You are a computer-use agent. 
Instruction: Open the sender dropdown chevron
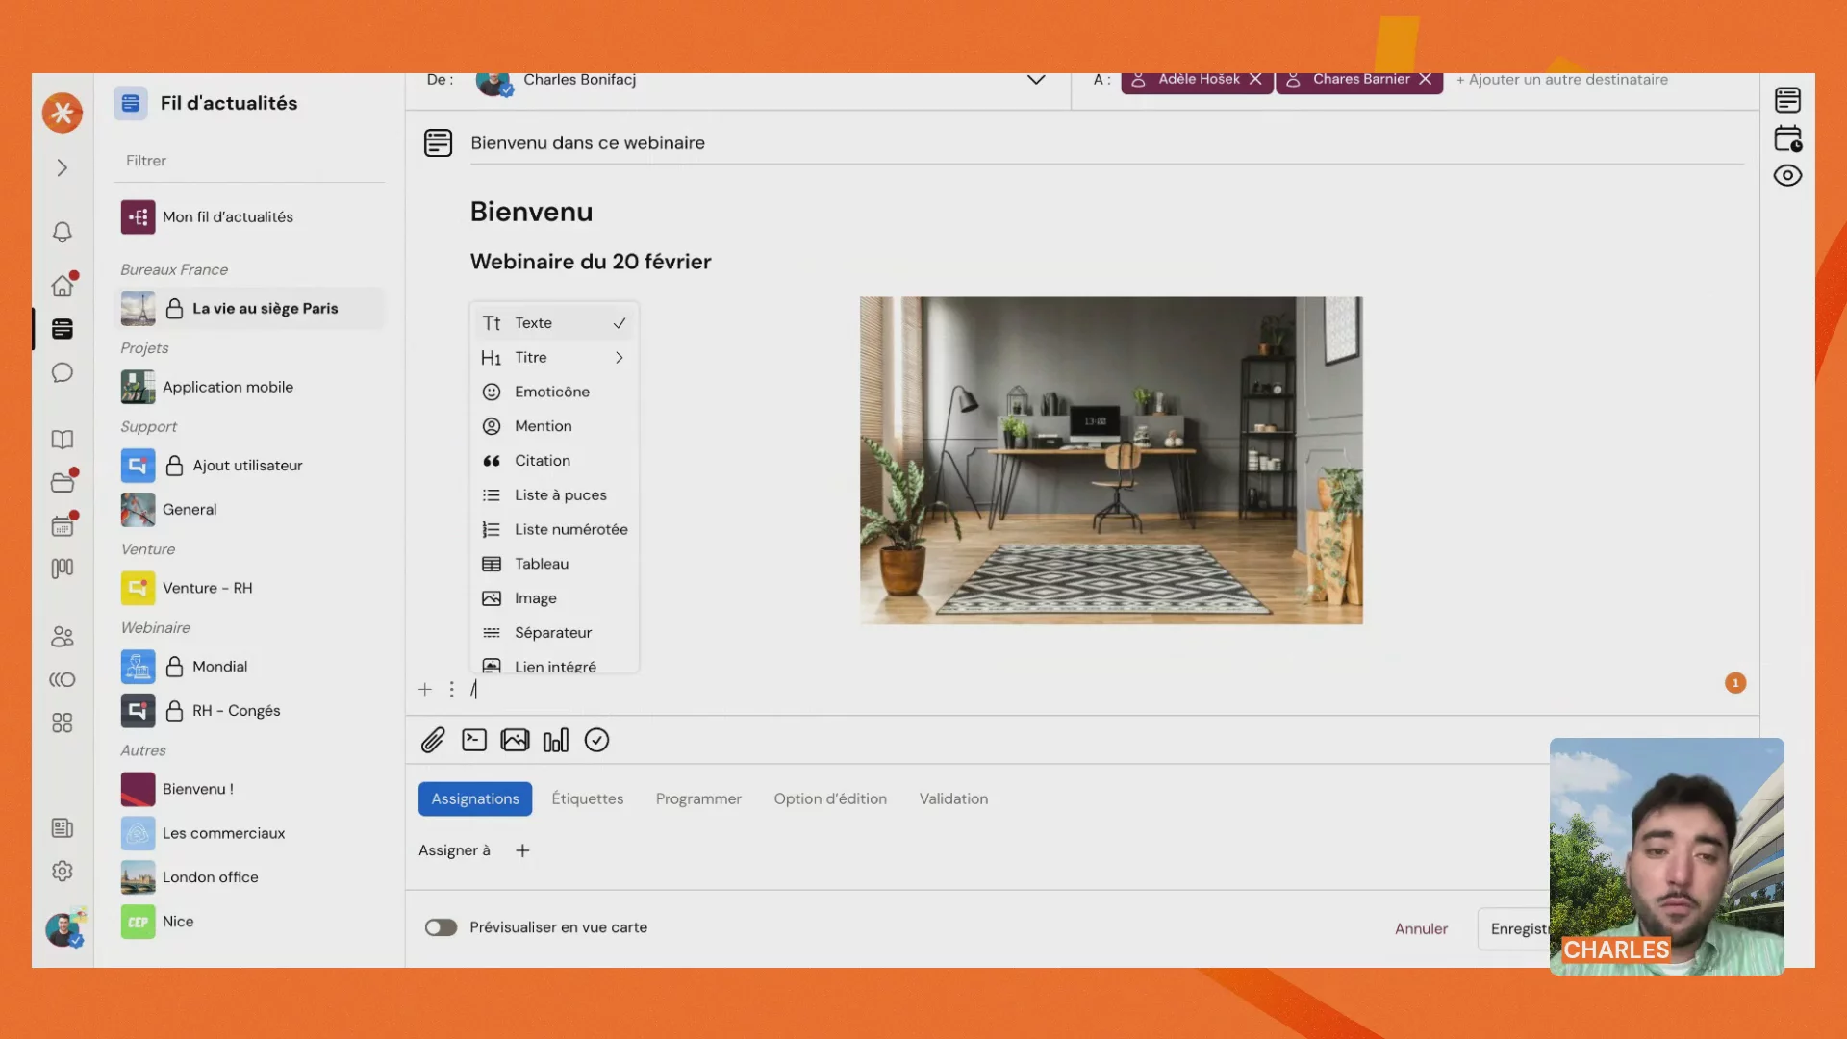coord(1036,80)
